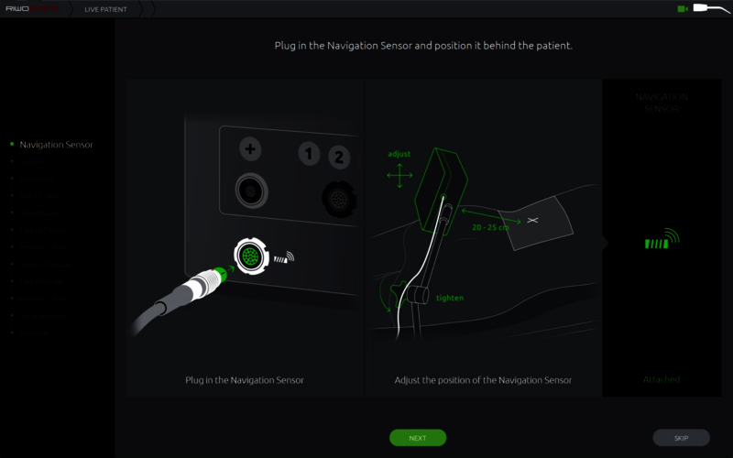
Task: Click the green NEXT button
Action: tap(418, 438)
